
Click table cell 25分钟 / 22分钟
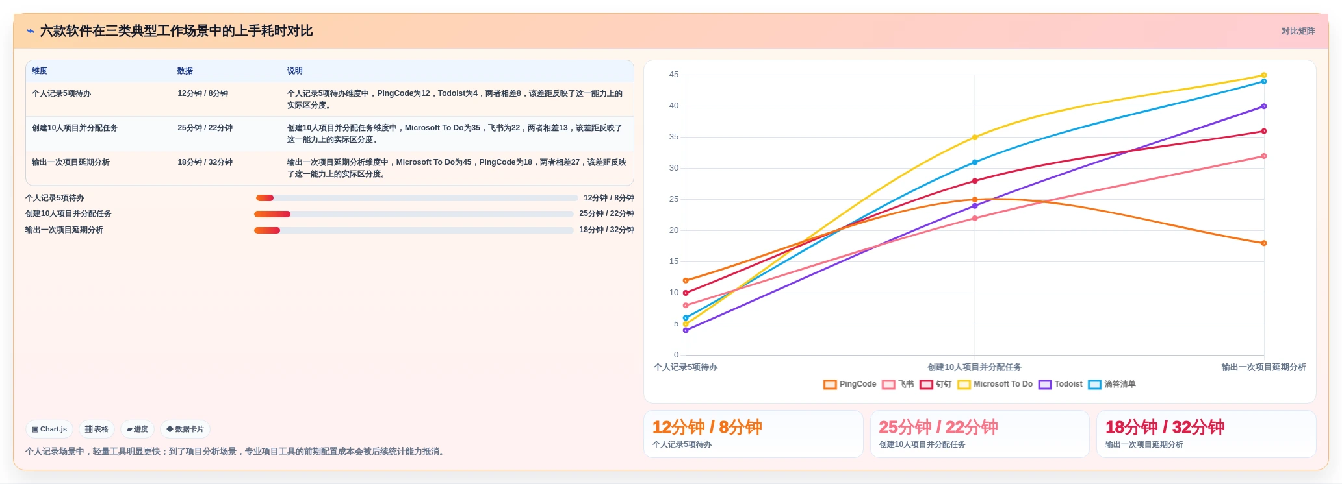[x=205, y=128]
